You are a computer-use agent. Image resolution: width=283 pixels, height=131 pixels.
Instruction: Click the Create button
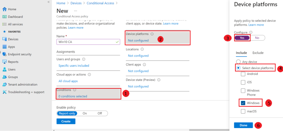(66, 121)
